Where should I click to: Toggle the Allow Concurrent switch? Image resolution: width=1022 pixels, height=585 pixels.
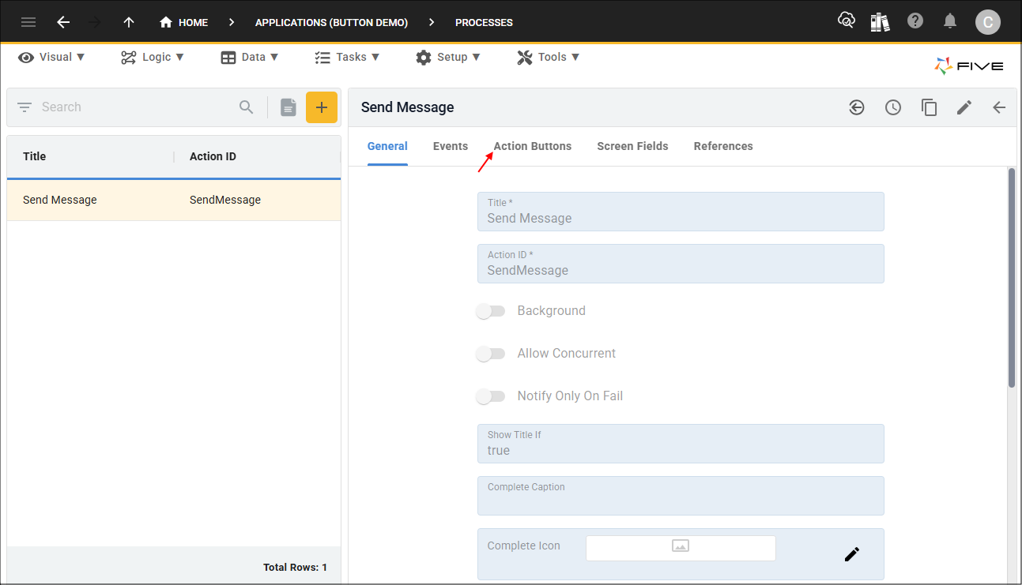click(491, 354)
